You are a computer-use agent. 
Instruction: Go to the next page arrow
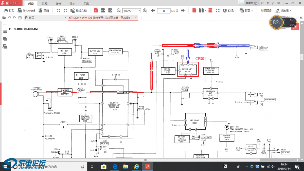(183, 11)
